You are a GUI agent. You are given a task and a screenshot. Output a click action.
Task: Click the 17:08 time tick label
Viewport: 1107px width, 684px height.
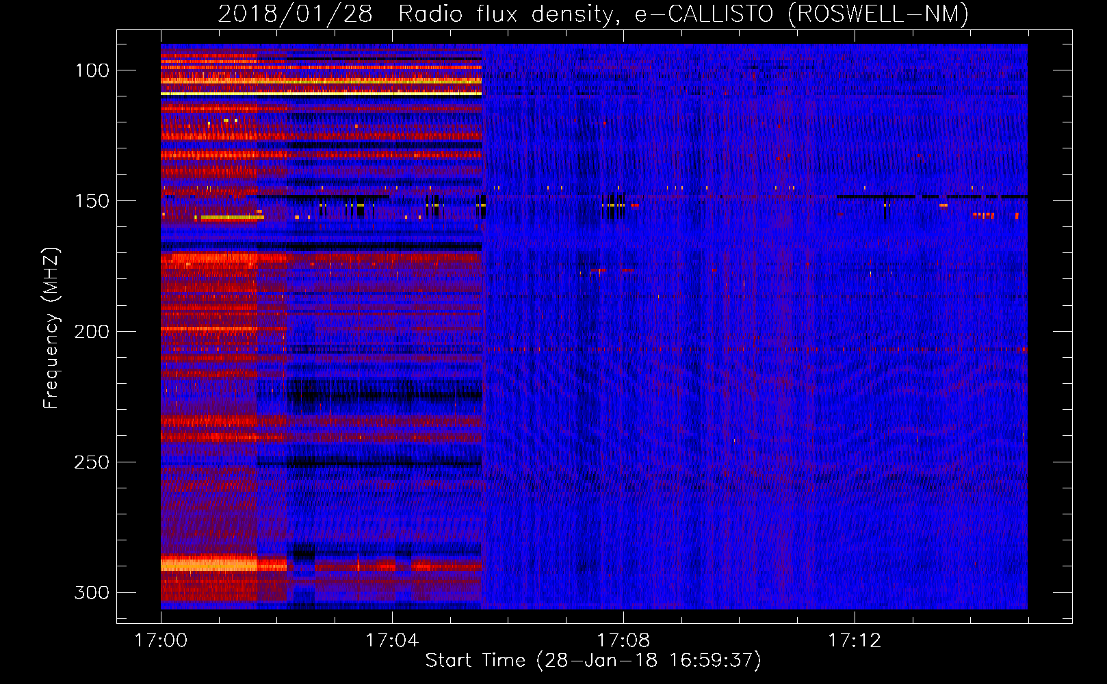pos(623,641)
